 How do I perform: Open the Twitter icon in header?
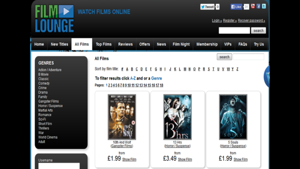(264, 6)
